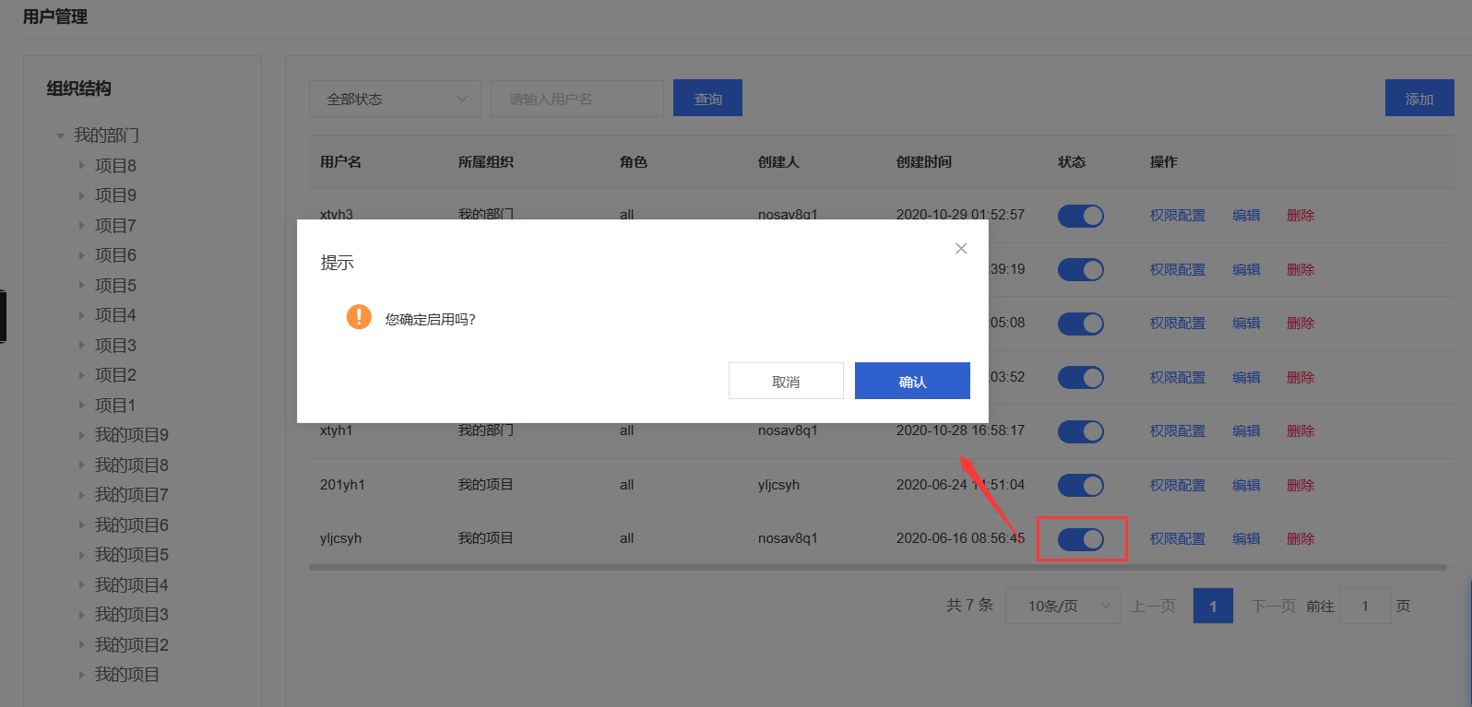The image size is (1472, 707).
Task: Click the 用户名 column header
Action: [340, 161]
